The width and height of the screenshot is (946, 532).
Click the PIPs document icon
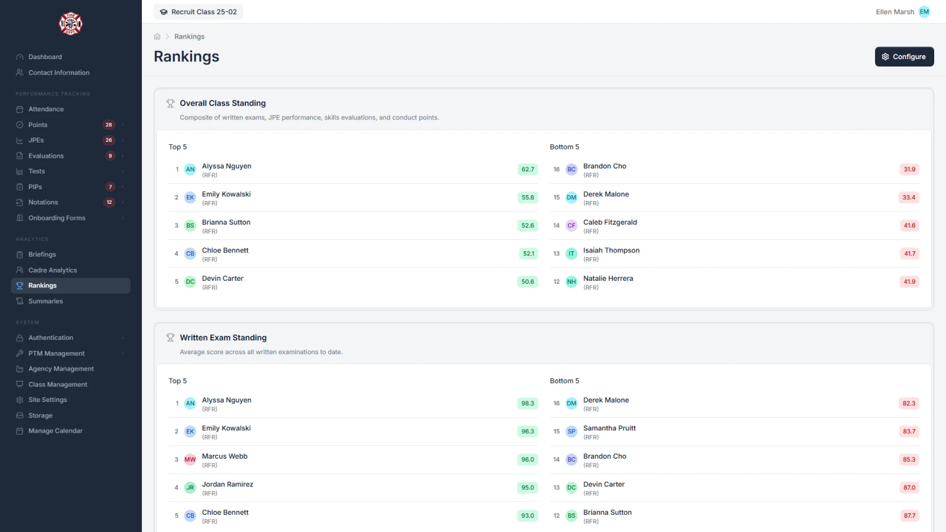coord(20,187)
